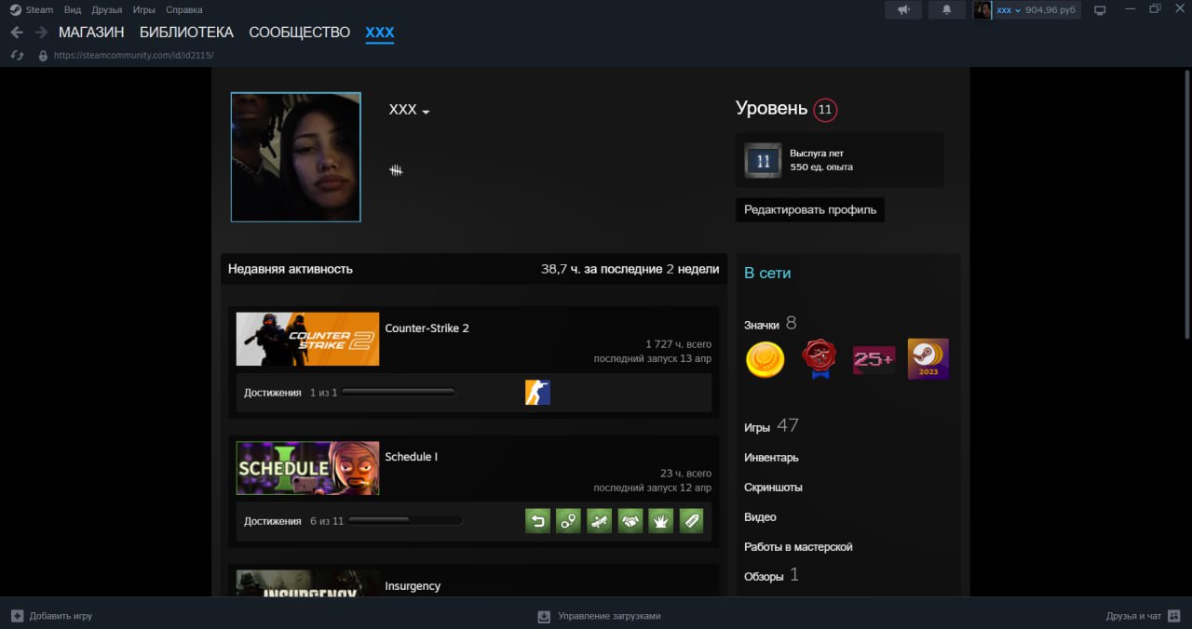Click the large profile avatar picture
The width and height of the screenshot is (1192, 629).
[296, 157]
